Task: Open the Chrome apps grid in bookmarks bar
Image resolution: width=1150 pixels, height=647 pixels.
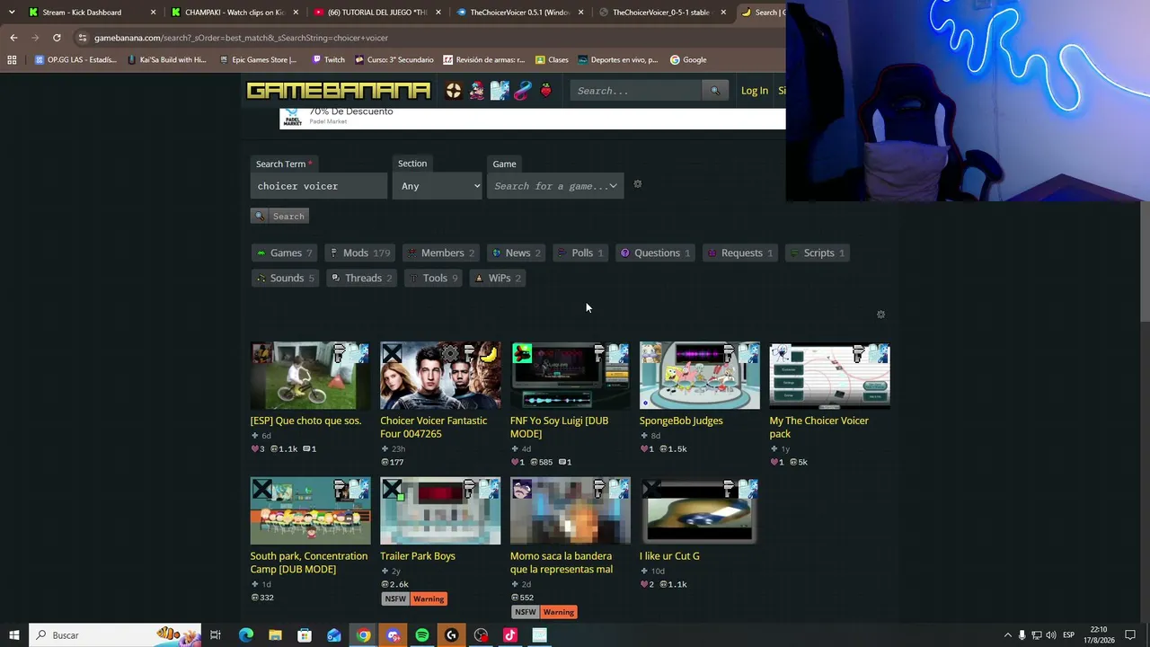Action: pos(12,60)
